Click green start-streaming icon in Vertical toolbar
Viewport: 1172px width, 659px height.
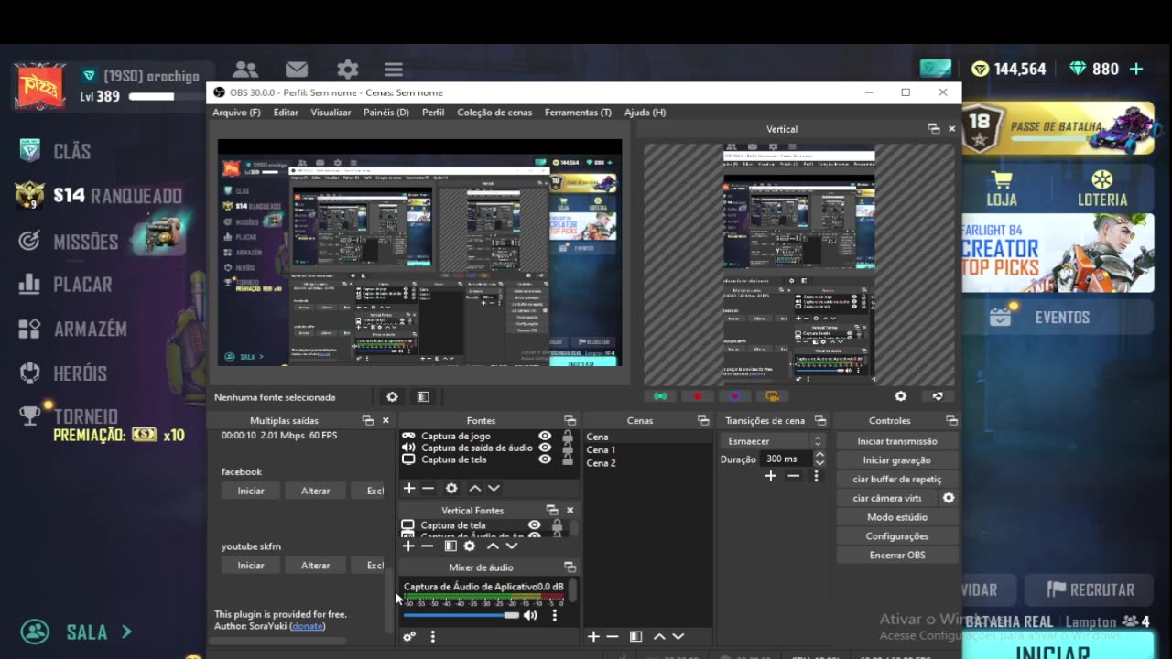(x=660, y=396)
